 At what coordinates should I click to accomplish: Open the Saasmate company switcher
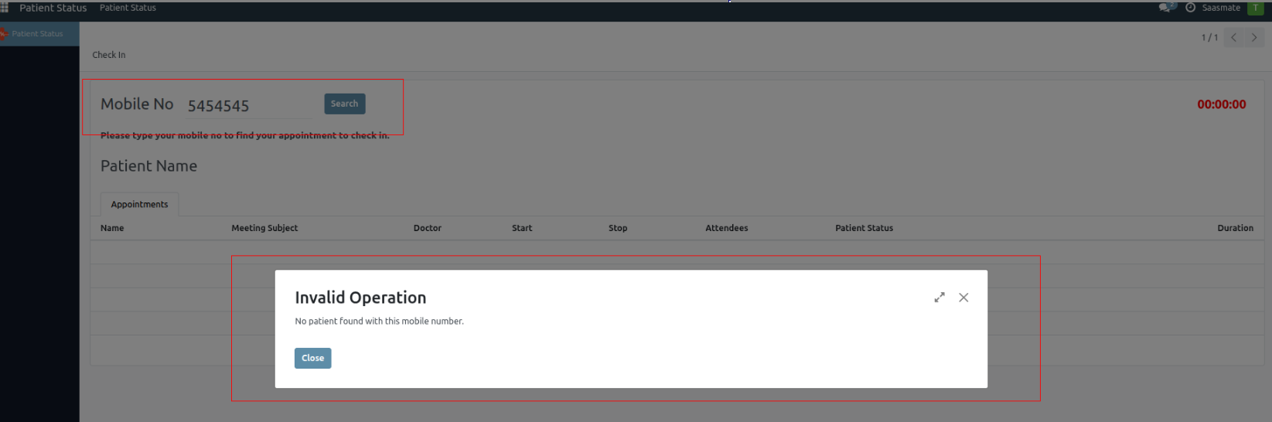1221,8
